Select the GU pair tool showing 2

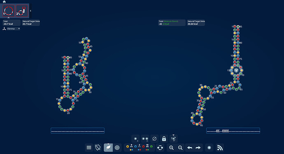139,147
